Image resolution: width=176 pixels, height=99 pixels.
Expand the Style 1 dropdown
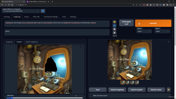click(144, 31)
